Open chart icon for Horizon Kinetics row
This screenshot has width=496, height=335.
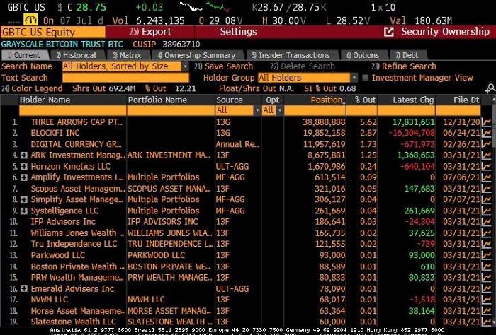pyautogui.click(x=486, y=167)
